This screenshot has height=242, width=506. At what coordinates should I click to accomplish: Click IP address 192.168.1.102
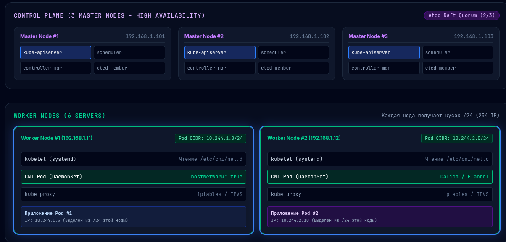(x=310, y=36)
